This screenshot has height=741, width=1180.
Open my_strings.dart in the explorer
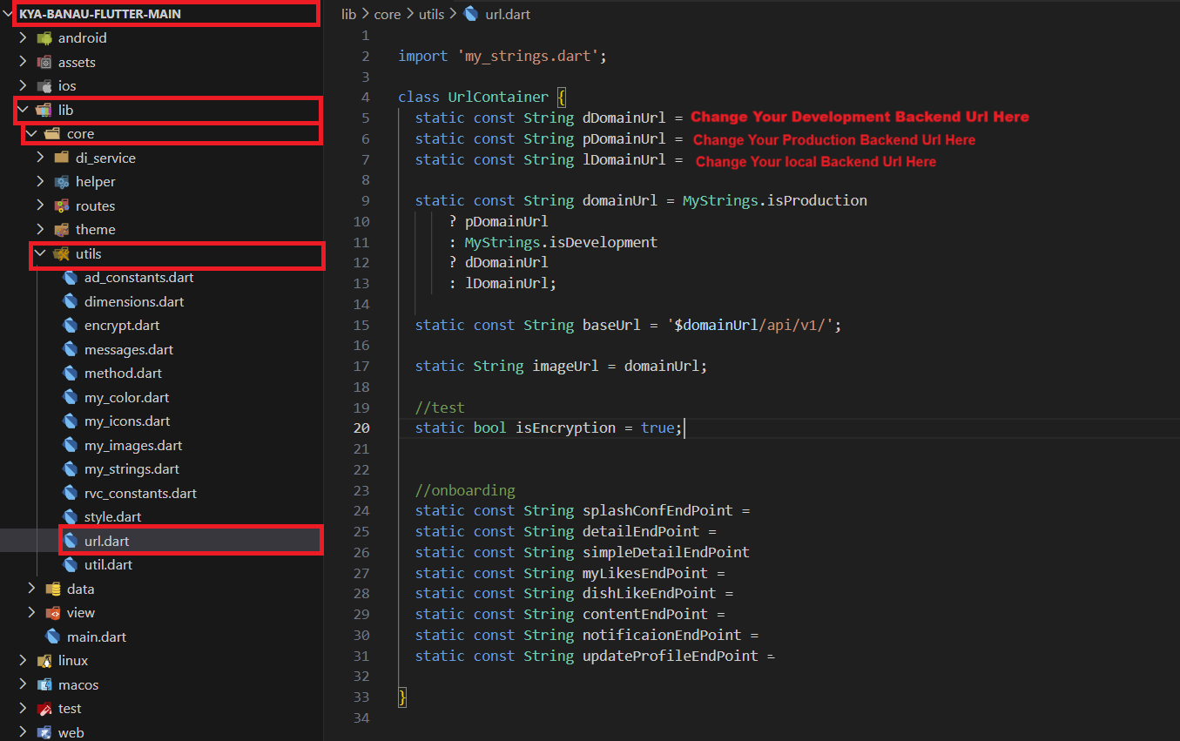pyautogui.click(x=131, y=469)
